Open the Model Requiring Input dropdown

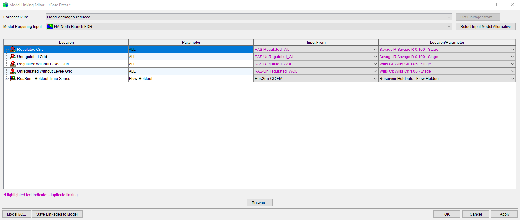pos(449,27)
